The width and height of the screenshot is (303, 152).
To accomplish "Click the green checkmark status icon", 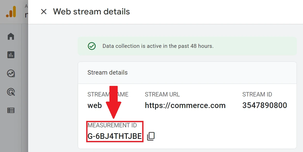I will pyautogui.click(x=92, y=46).
